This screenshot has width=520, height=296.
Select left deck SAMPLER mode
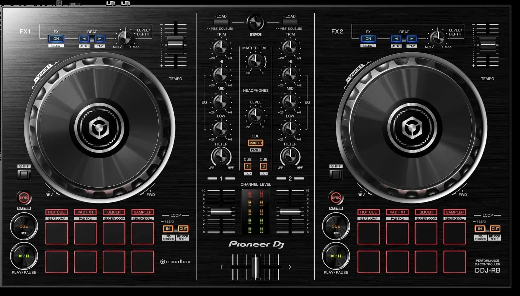[143, 212]
